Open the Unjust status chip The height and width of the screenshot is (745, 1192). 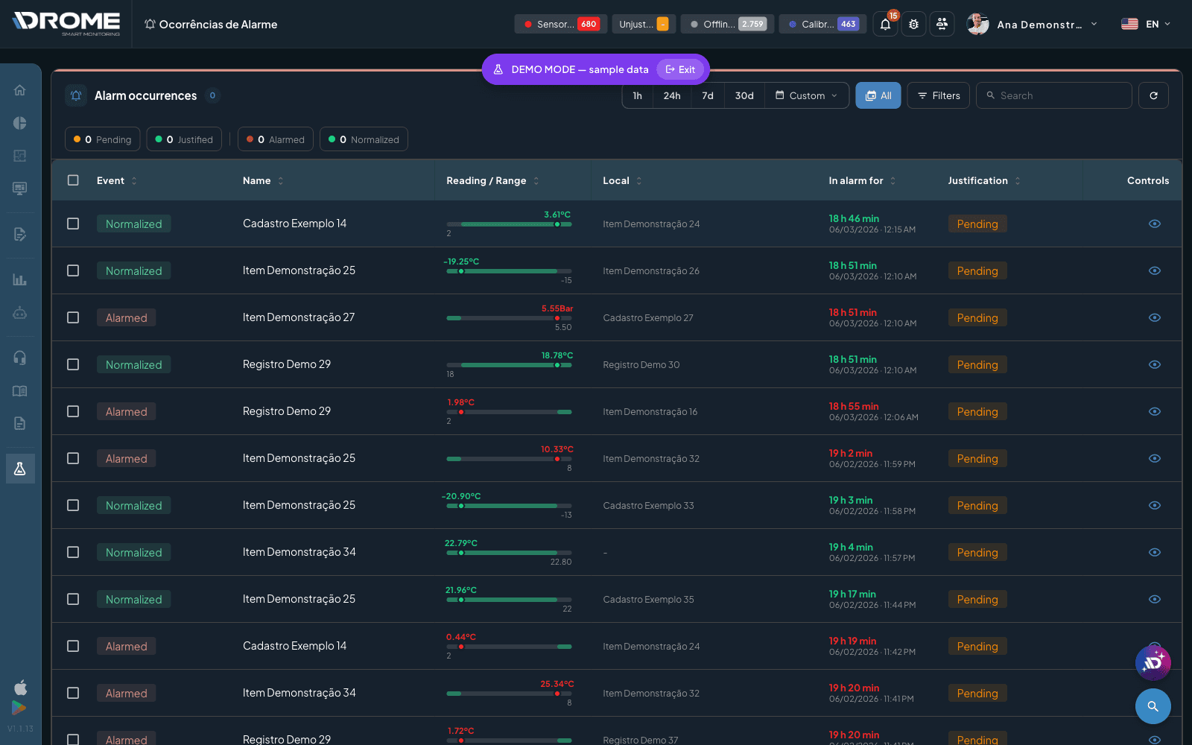pyautogui.click(x=644, y=24)
